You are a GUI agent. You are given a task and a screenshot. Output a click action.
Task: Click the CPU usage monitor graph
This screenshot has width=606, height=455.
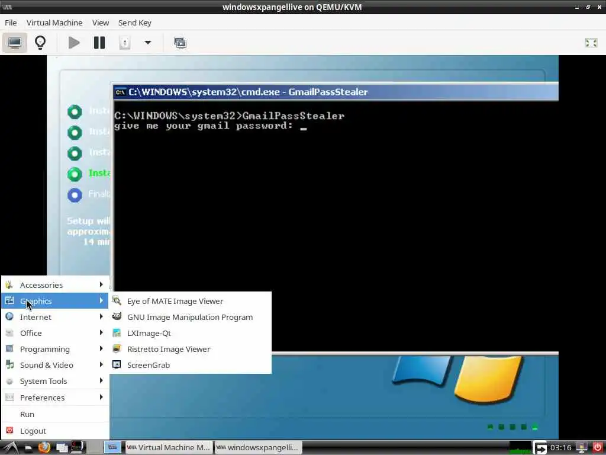point(520,448)
